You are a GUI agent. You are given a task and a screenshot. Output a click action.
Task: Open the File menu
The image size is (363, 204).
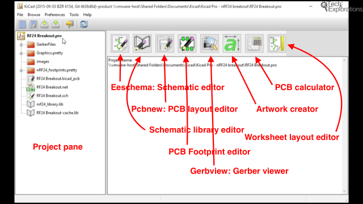[x=20, y=15]
